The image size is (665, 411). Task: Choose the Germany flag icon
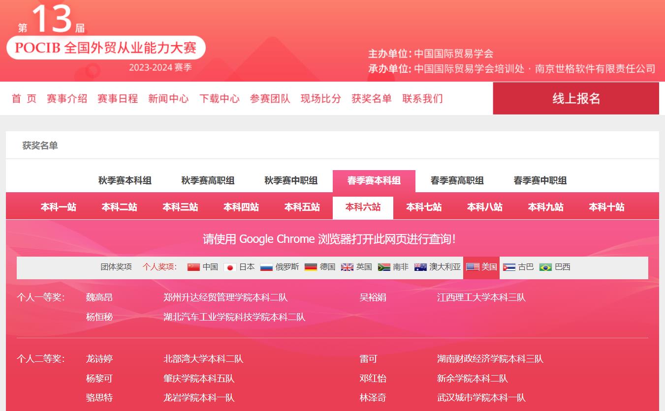[x=311, y=267]
